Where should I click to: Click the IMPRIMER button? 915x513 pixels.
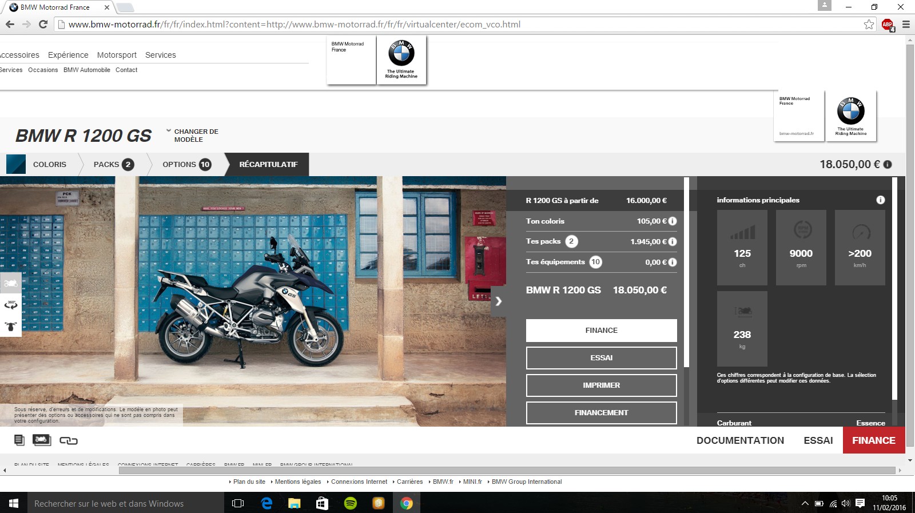coord(602,385)
